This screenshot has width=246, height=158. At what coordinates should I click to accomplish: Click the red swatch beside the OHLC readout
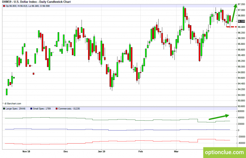(4, 6)
